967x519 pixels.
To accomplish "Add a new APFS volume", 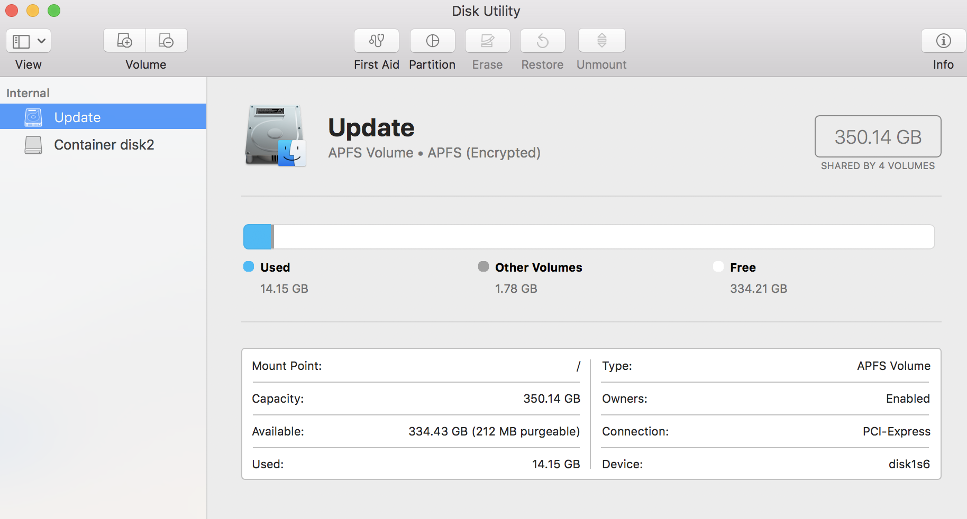I will coord(124,41).
